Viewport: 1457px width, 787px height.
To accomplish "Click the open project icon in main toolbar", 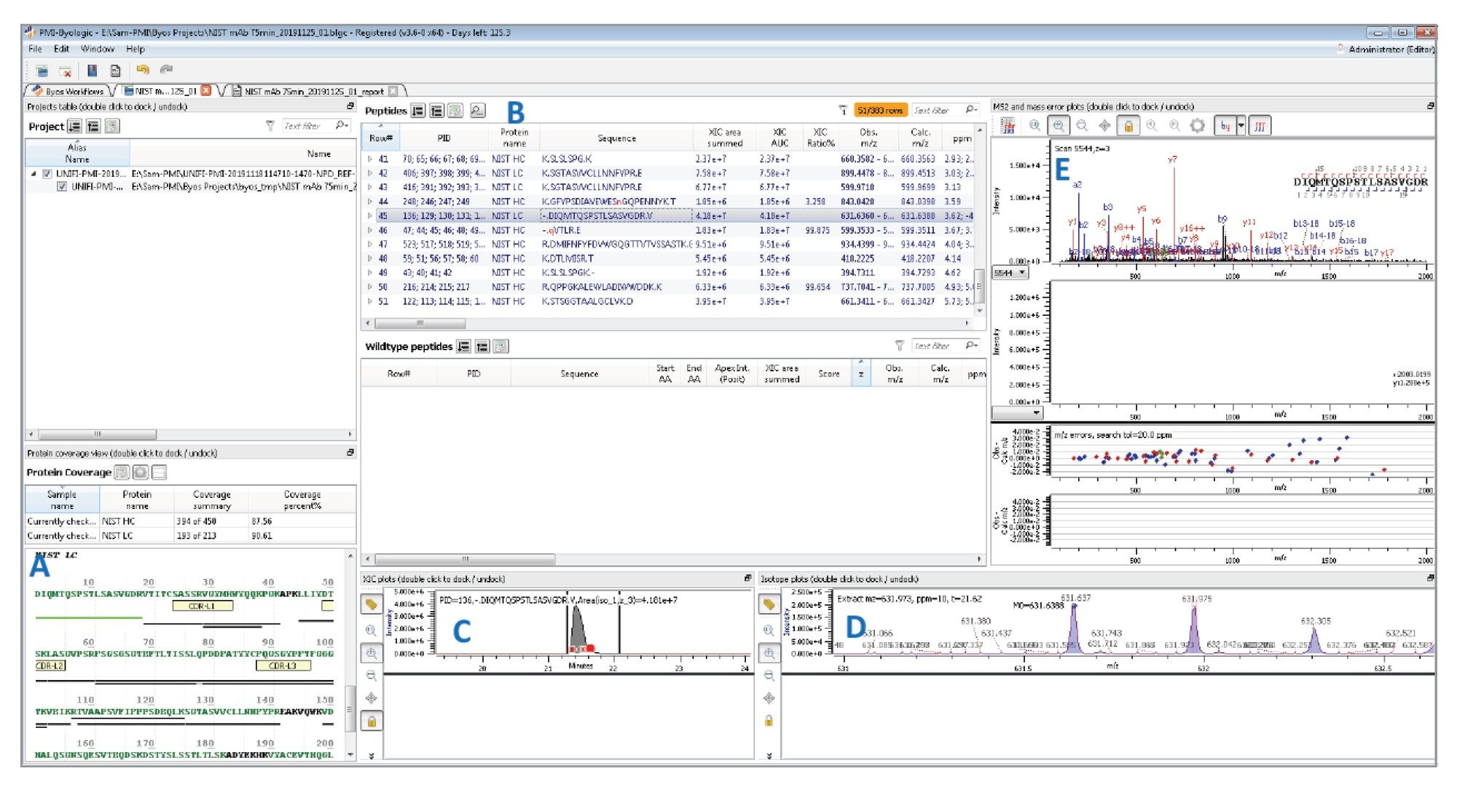I will click(42, 71).
